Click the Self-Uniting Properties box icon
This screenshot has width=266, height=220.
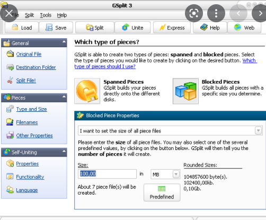pyautogui.click(x=10, y=163)
